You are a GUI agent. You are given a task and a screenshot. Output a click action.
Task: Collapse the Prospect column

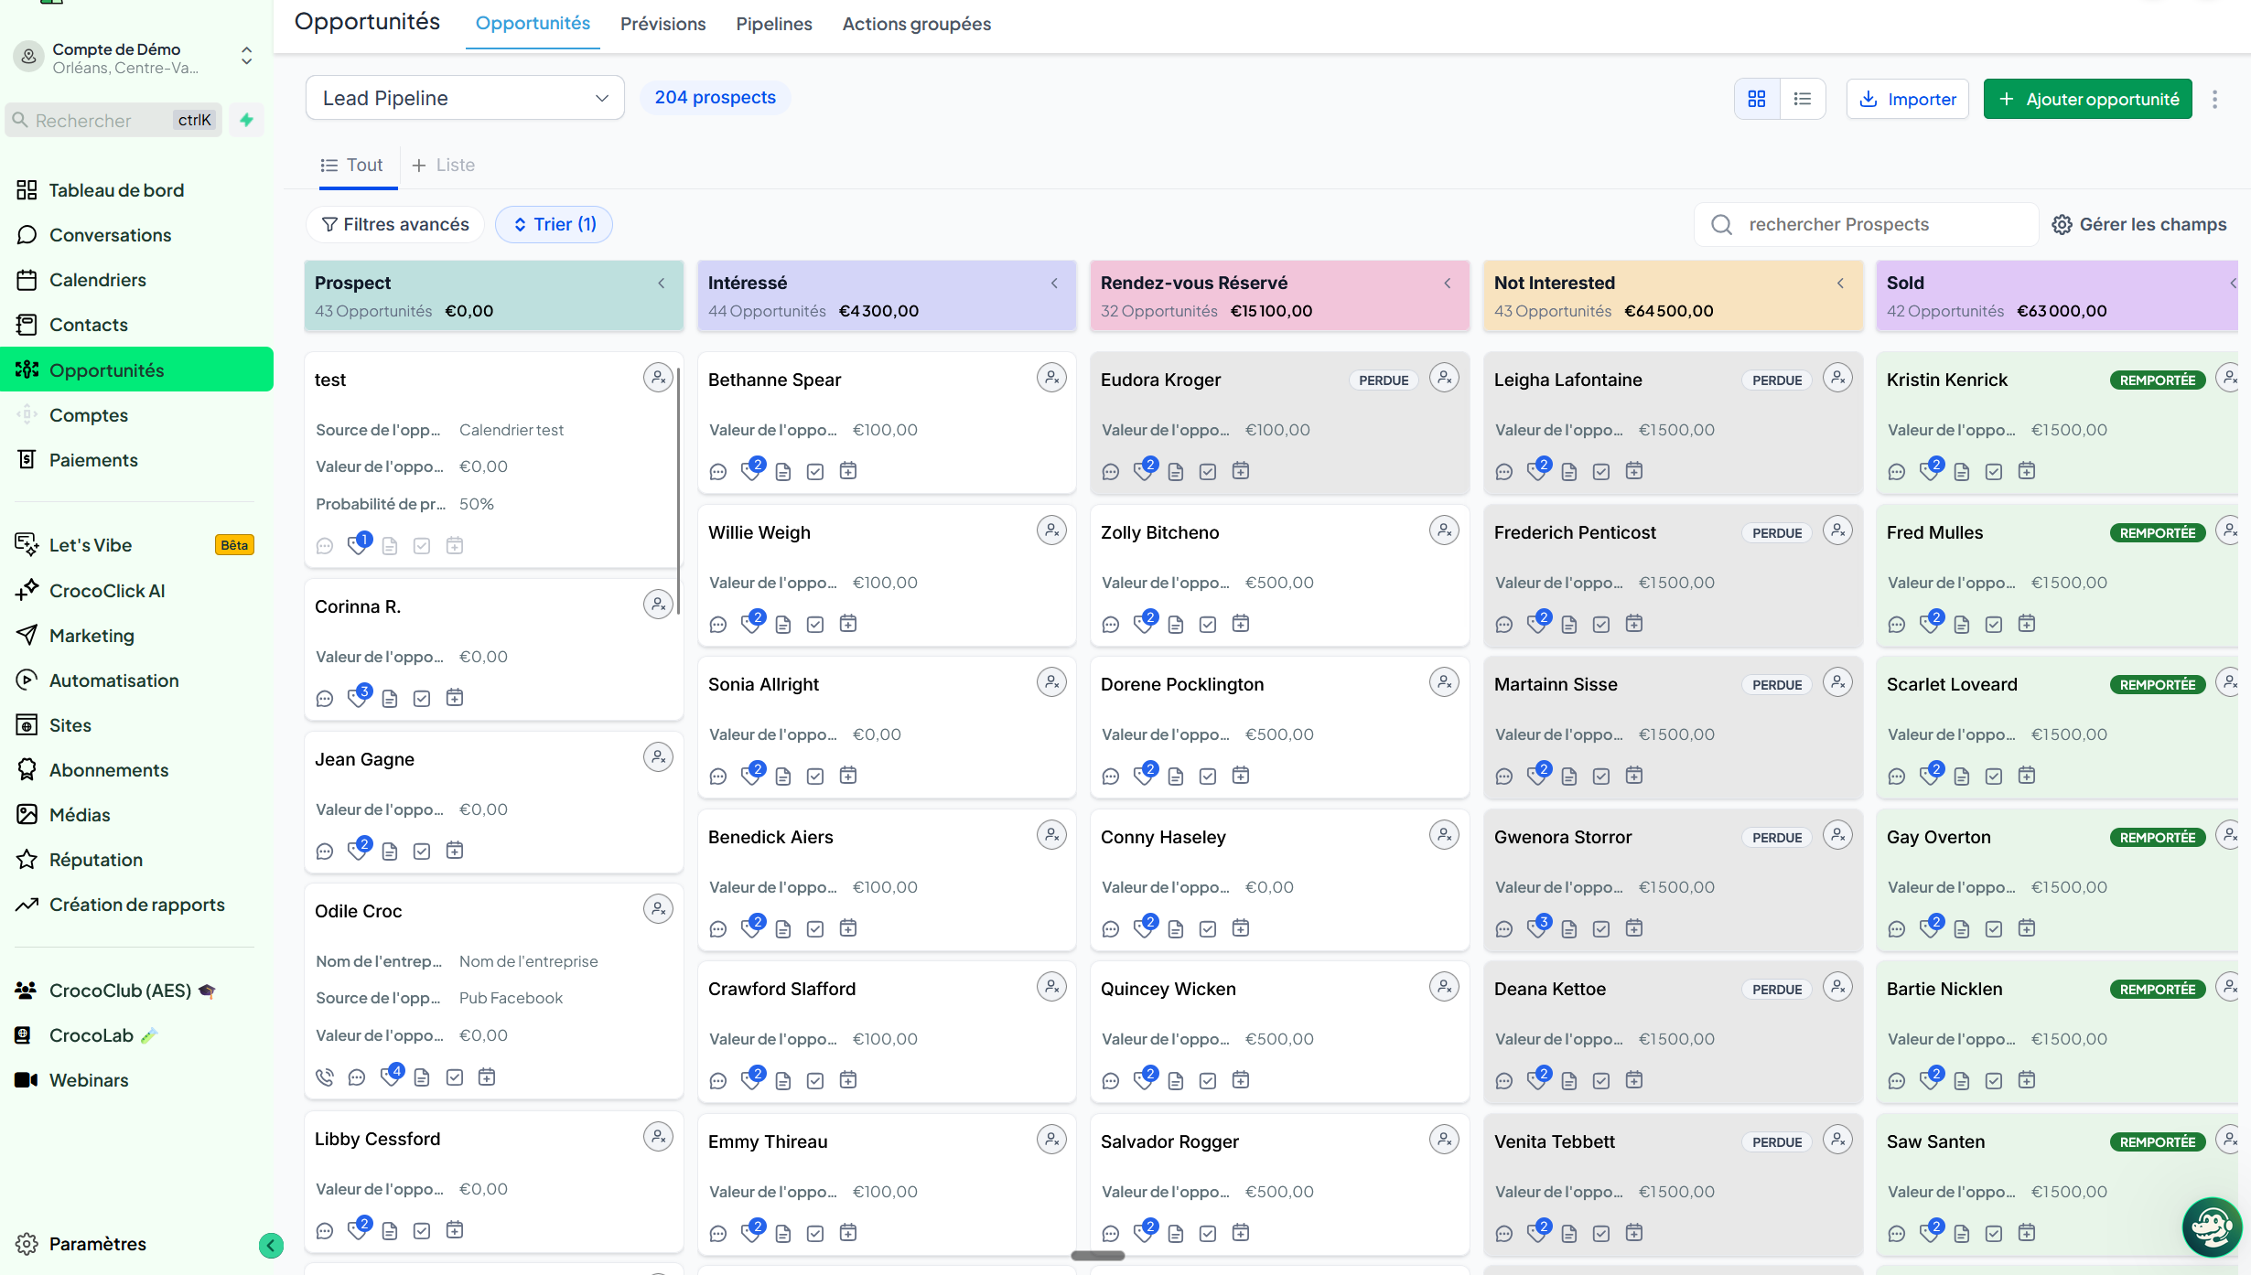point(662,283)
